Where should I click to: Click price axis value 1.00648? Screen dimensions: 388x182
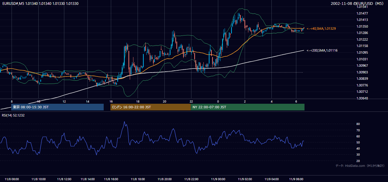[x=362, y=98]
